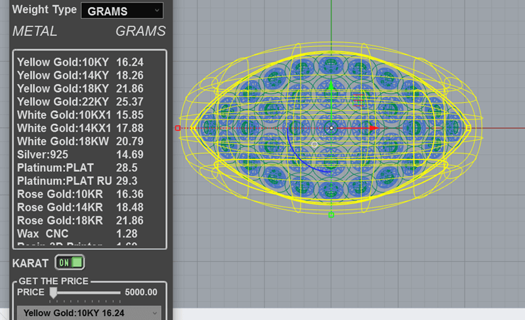Click the green scale handle square at bottom
This screenshot has width=525, height=320.
[331, 215]
